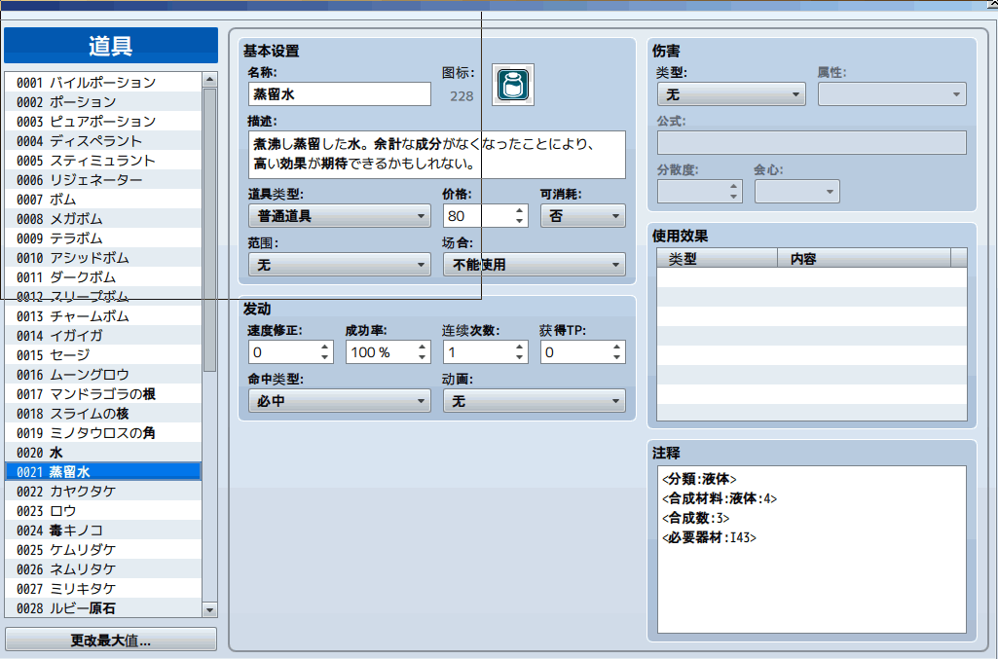
Task: Decrease 成功率 with the down arrow
Action: (423, 357)
